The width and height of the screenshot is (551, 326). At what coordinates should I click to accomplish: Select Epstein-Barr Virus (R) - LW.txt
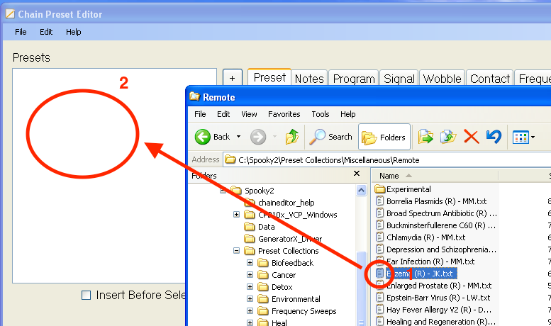438,298
